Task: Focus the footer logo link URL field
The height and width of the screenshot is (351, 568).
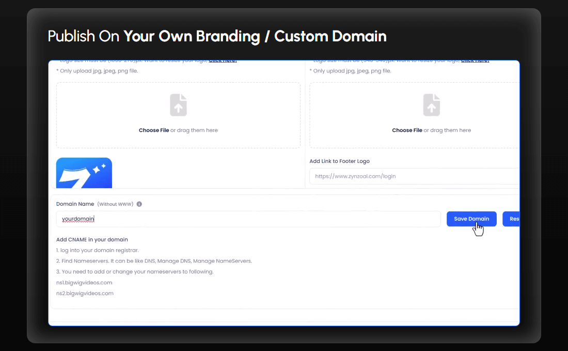Action: pos(414,176)
